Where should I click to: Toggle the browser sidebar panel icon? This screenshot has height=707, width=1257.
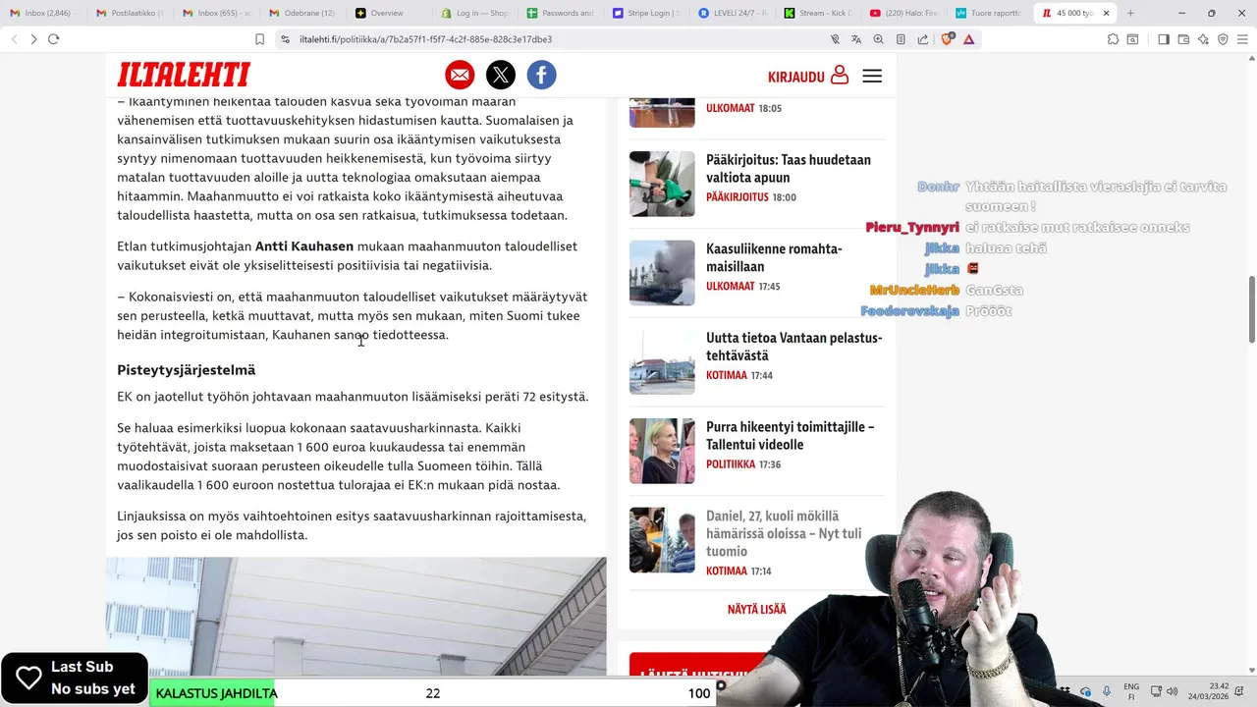(x=1164, y=39)
